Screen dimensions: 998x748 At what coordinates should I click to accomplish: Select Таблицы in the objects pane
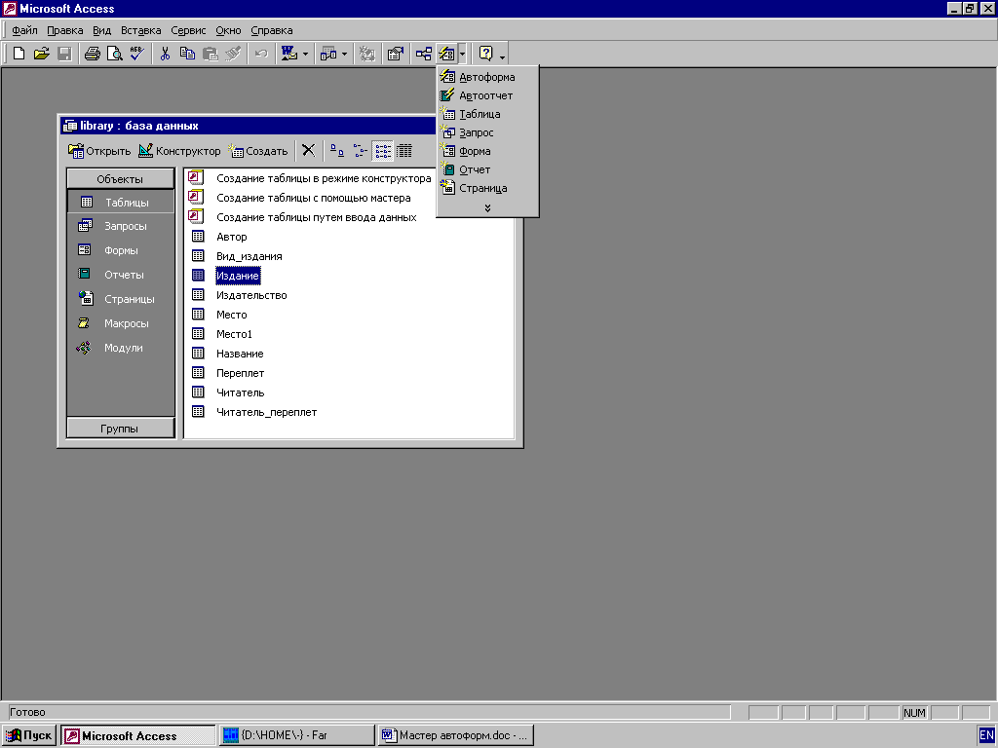point(120,203)
